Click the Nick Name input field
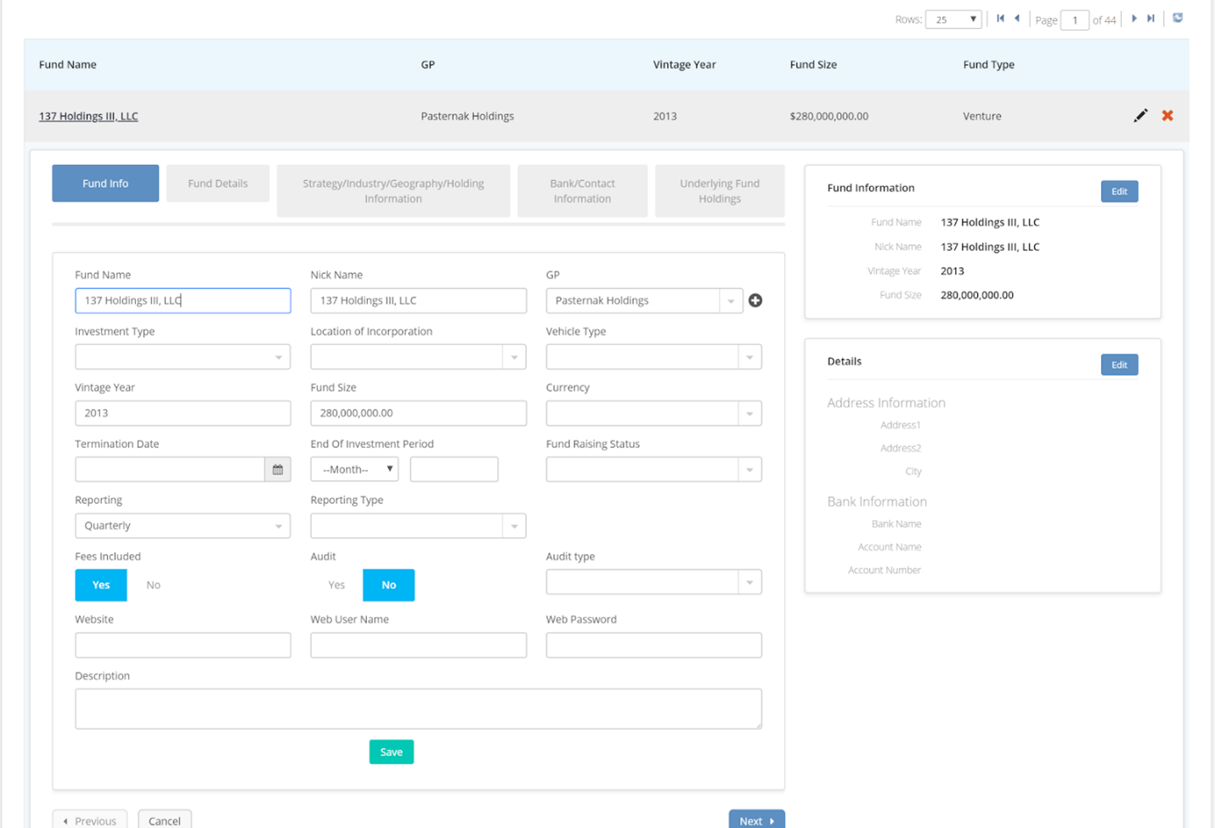 [x=418, y=301]
